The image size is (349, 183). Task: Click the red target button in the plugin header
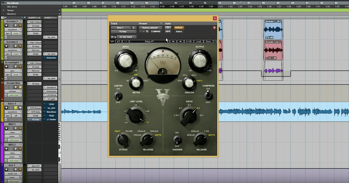tap(214, 28)
